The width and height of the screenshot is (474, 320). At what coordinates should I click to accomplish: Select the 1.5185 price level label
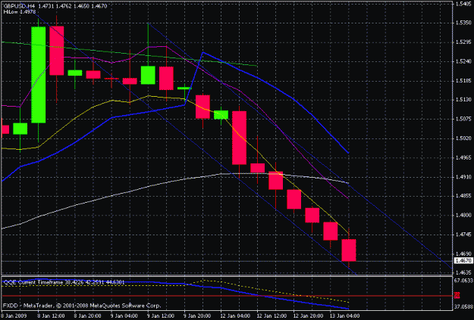pyautogui.click(x=463, y=80)
